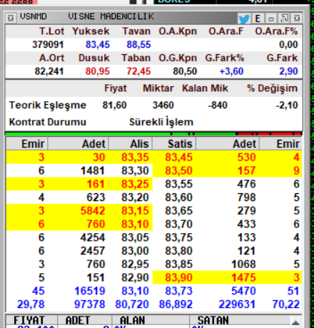Click the E button in title bar
This screenshot has height=328, width=314.
[x=258, y=19]
